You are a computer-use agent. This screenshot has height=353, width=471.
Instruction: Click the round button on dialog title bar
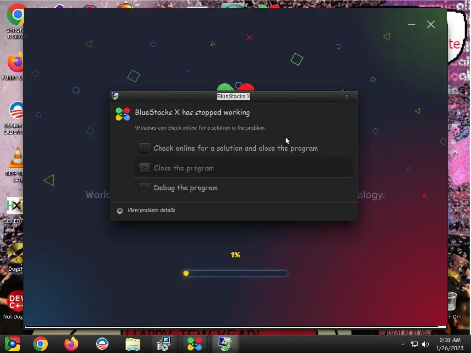(347, 97)
